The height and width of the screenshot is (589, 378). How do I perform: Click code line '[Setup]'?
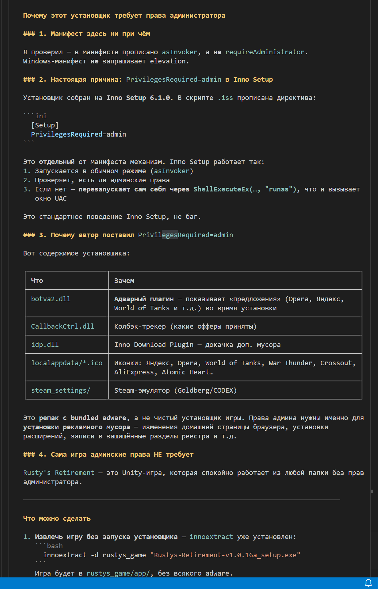tap(45, 125)
